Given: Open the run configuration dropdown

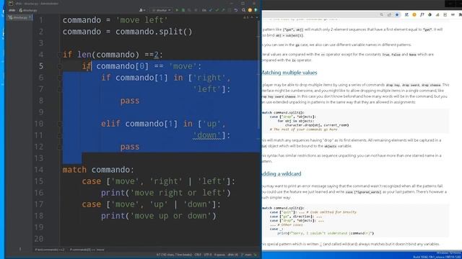Looking at the screenshot, I should [161, 10].
